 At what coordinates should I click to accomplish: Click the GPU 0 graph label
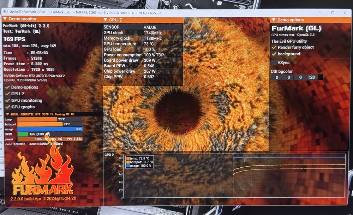[109, 155]
